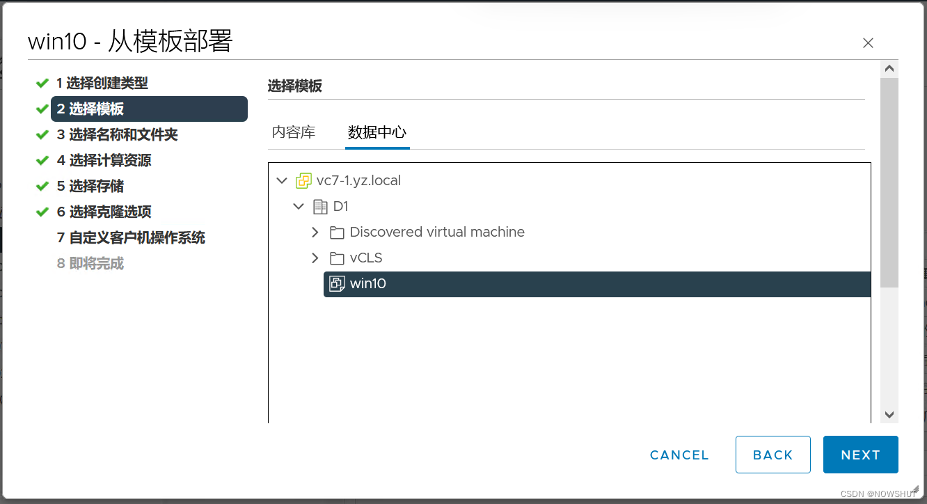Select the D1 label in tree
The width and height of the screenshot is (927, 504).
(x=341, y=207)
